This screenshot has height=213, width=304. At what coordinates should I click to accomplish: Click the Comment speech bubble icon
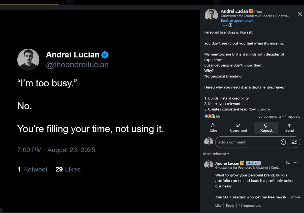(x=238, y=125)
